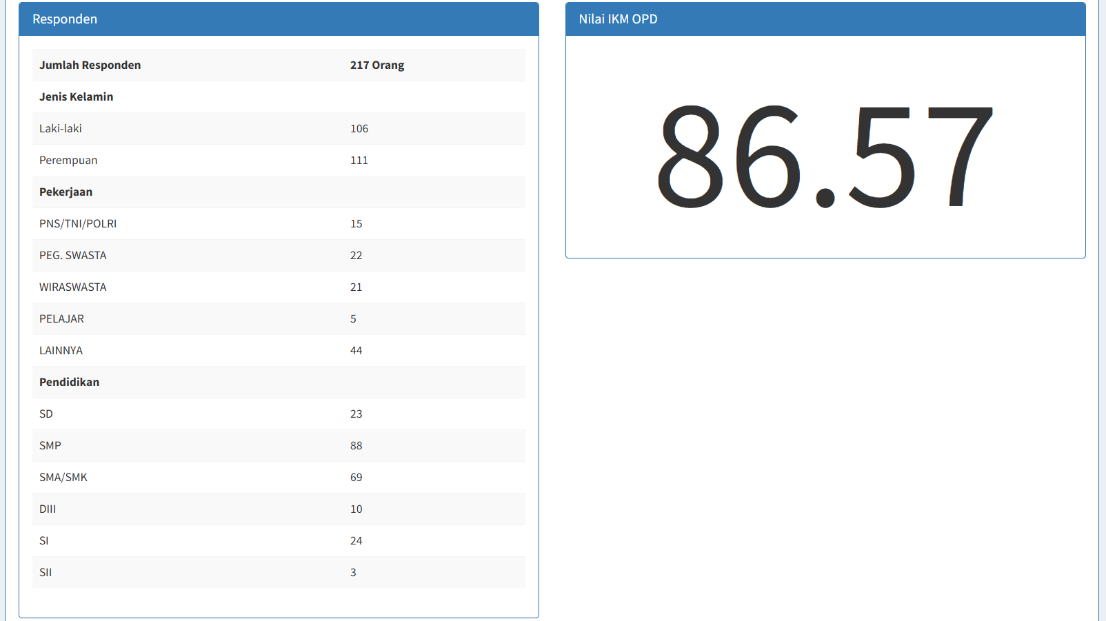
Task: Click the SMP count of 88
Action: 356,446
